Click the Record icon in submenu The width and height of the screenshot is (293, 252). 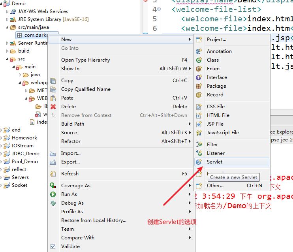(x=199, y=95)
